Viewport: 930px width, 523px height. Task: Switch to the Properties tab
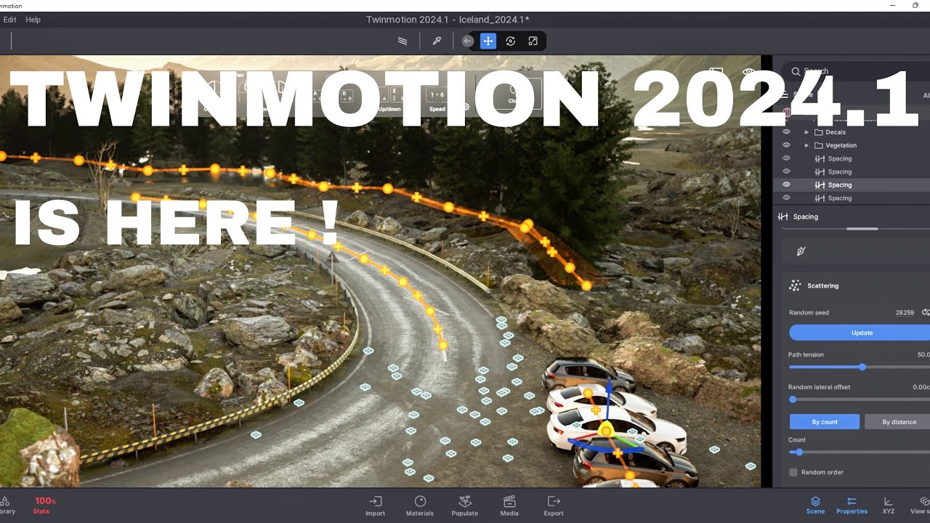852,506
